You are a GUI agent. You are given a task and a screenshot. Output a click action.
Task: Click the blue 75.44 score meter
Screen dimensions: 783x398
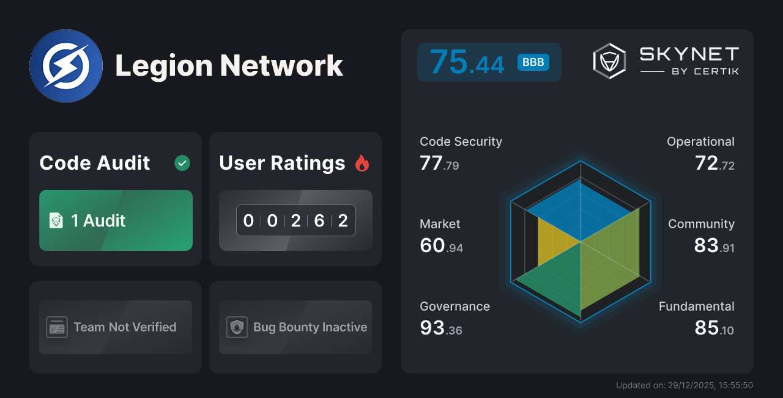(489, 62)
